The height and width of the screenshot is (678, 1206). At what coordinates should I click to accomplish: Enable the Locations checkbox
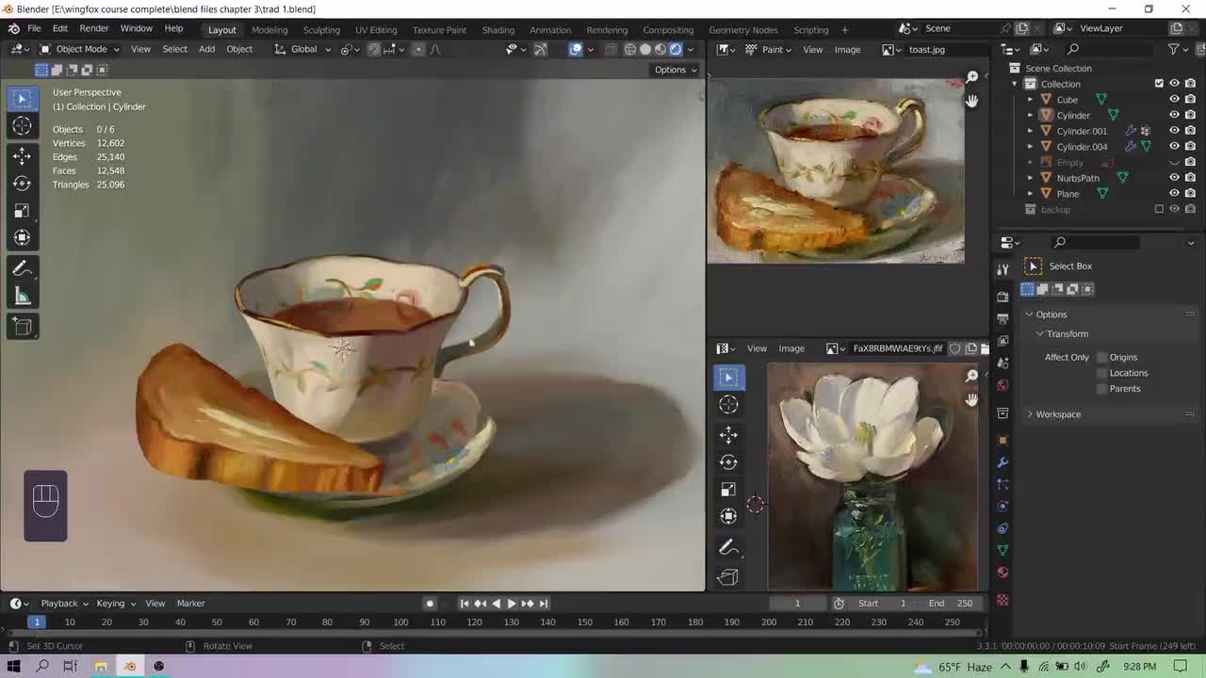click(x=1101, y=373)
